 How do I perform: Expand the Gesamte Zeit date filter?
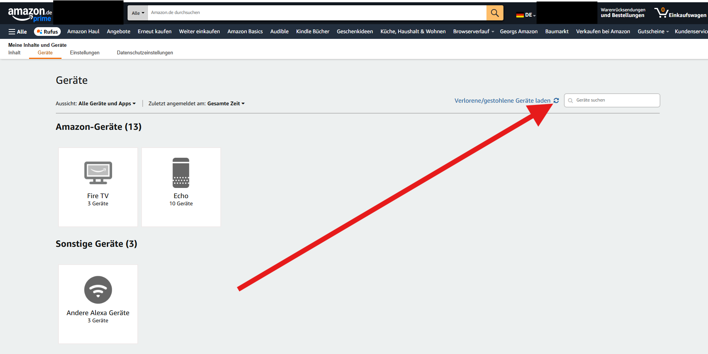(x=226, y=103)
